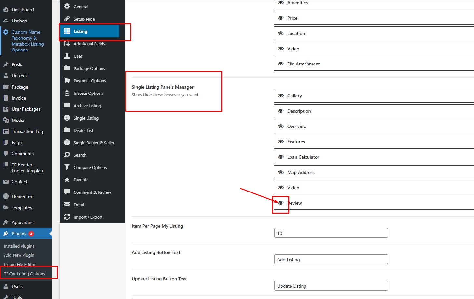Click the Search magnifier icon
The height and width of the screenshot is (299, 474).
pyautogui.click(x=67, y=155)
